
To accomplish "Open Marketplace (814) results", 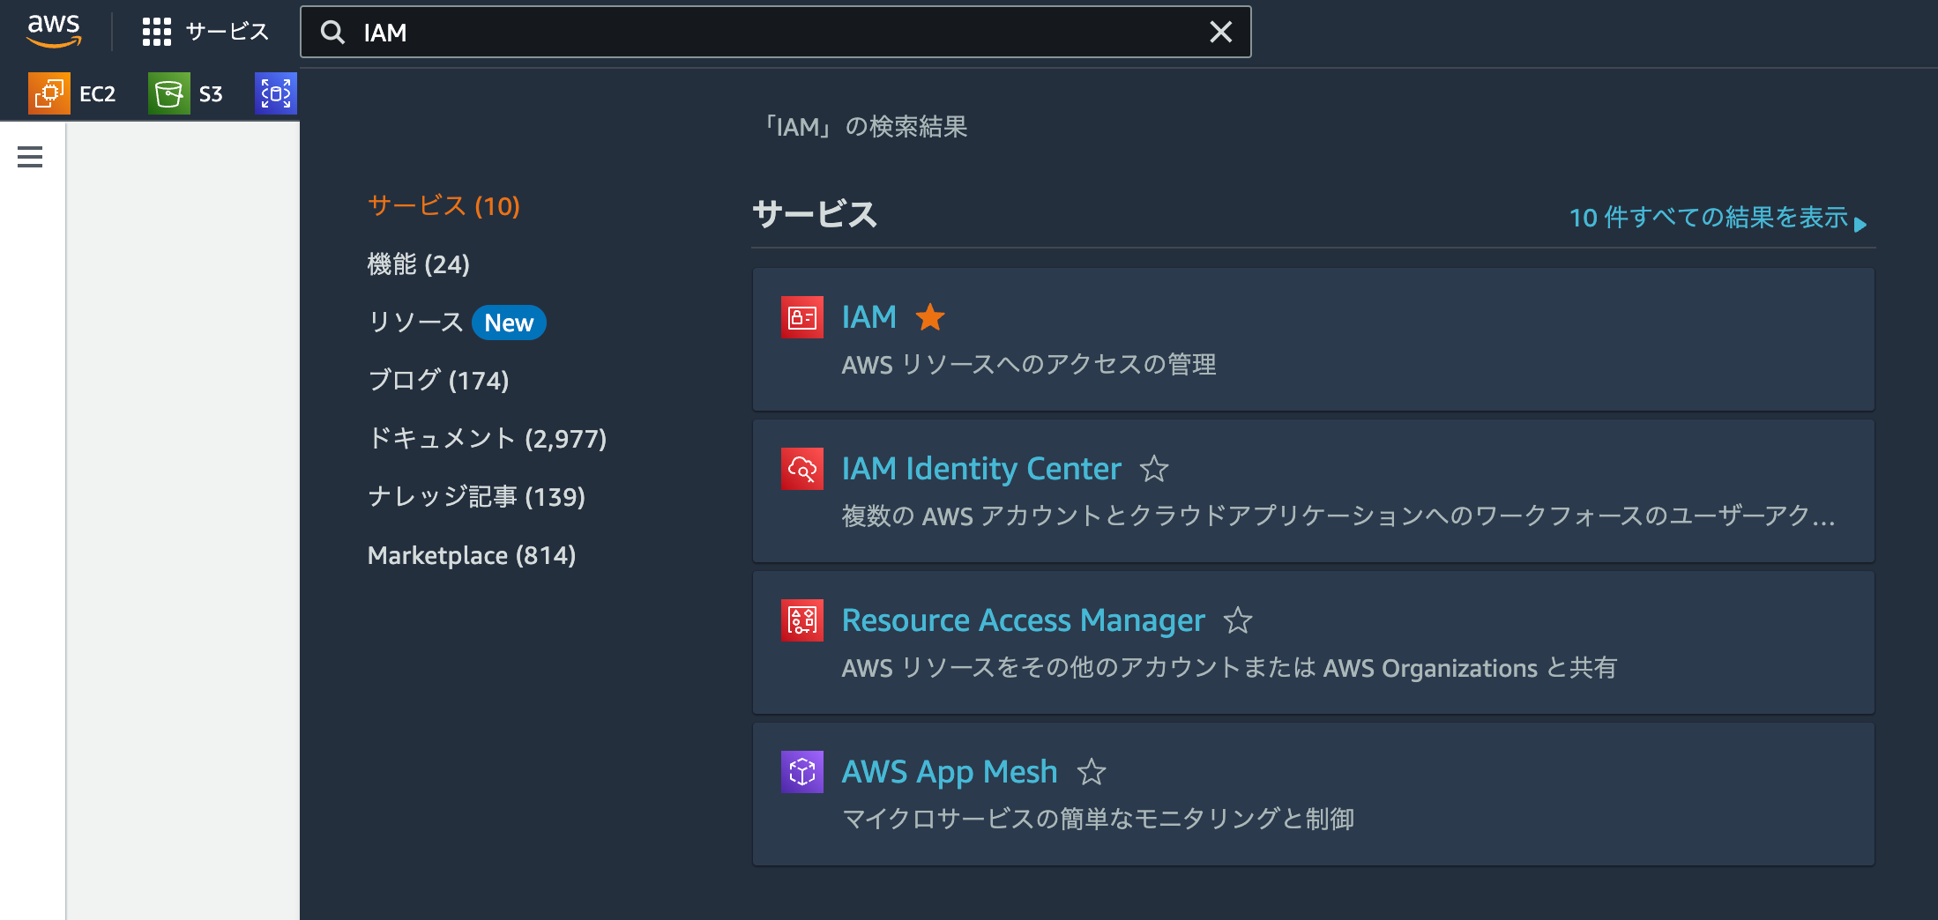I will coord(471,555).
